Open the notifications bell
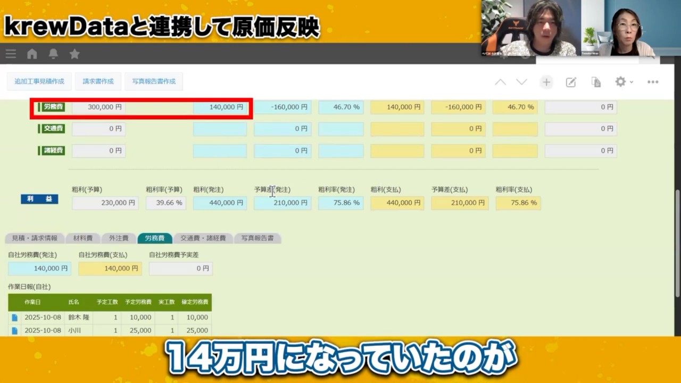The width and height of the screenshot is (681, 383). [53, 53]
